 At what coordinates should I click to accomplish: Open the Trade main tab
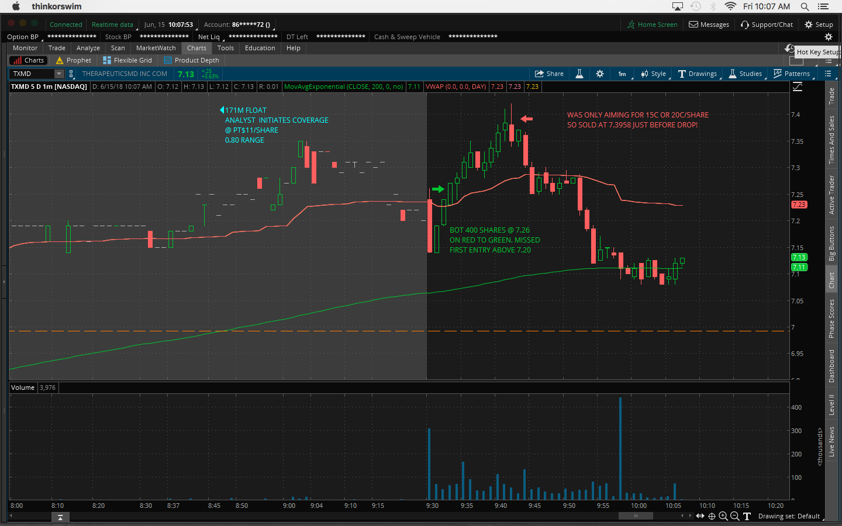(57, 48)
